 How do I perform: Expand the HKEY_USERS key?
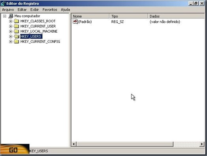click(11, 37)
